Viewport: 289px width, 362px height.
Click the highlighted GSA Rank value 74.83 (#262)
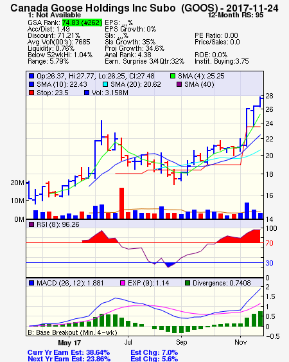(x=82, y=23)
